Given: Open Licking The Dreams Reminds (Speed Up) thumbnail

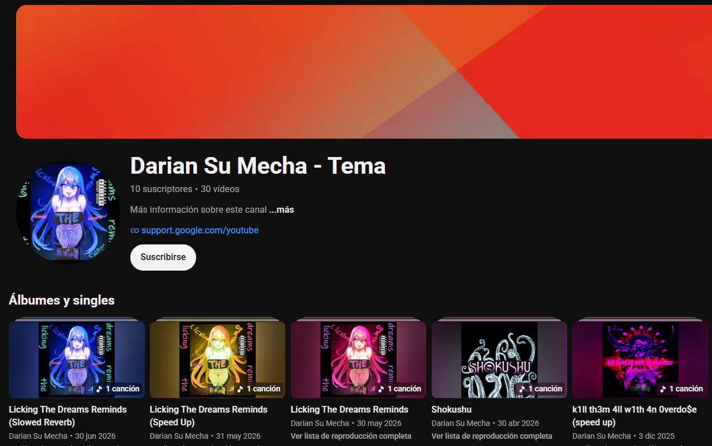Looking at the screenshot, I should coord(218,360).
